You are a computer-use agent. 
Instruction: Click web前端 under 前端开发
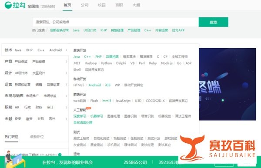click(x=80, y=101)
